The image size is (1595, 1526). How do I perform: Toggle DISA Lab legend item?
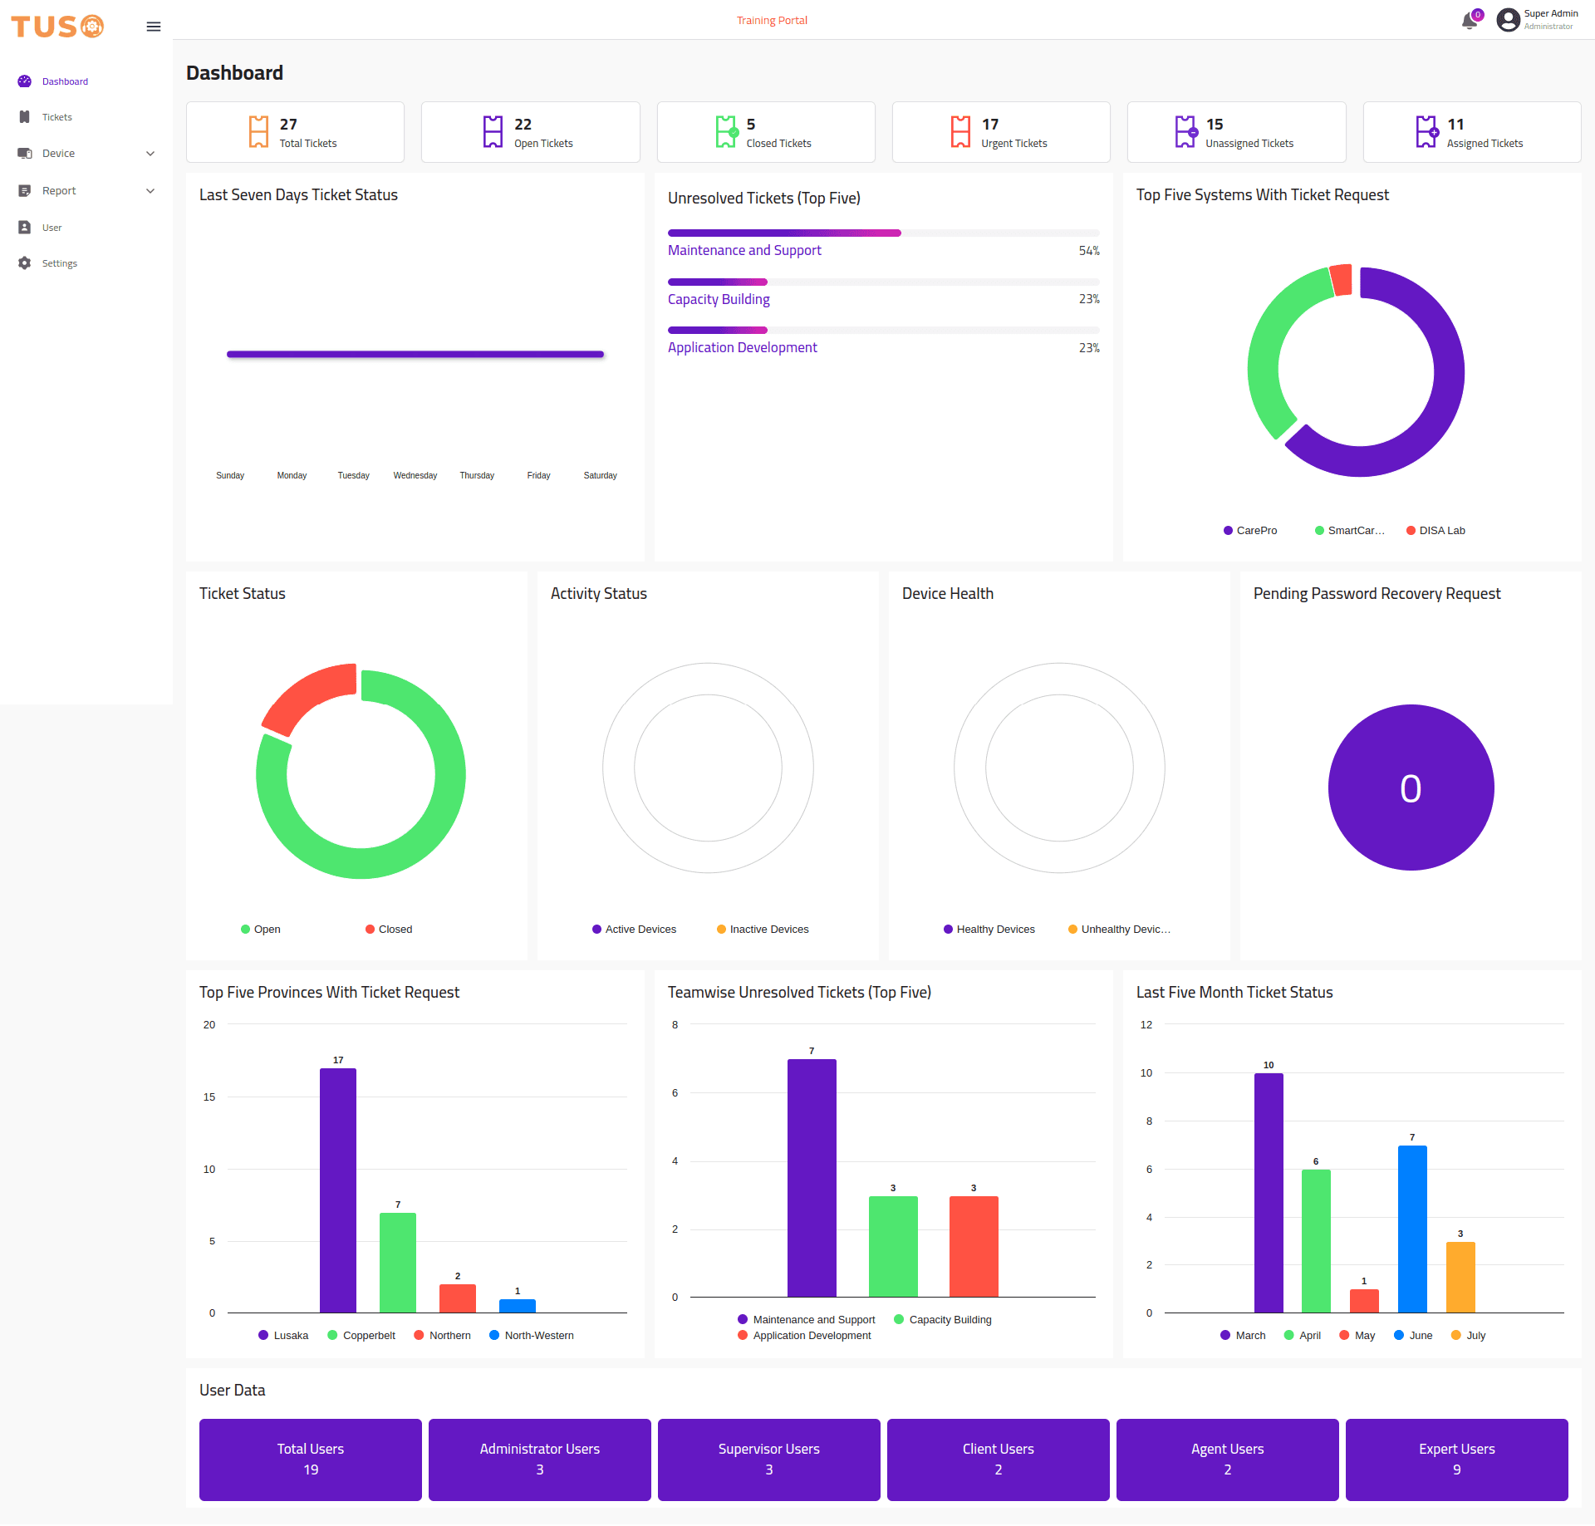pos(1435,531)
